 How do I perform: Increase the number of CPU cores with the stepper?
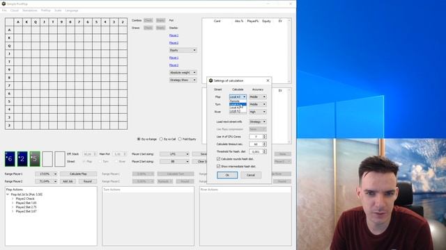265,135
